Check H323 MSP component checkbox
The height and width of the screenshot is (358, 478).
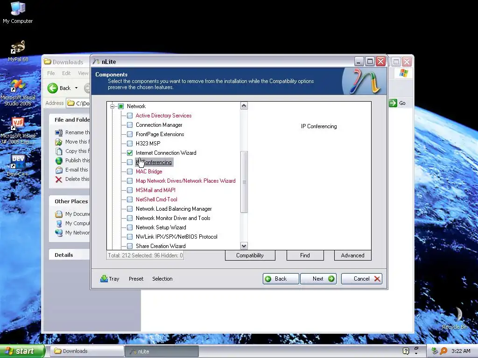130,144
